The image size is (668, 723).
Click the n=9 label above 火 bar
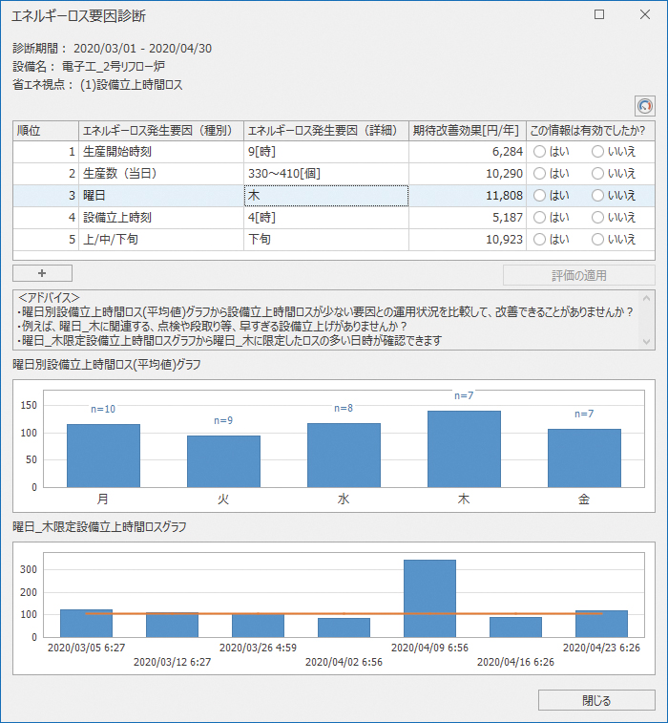[223, 420]
